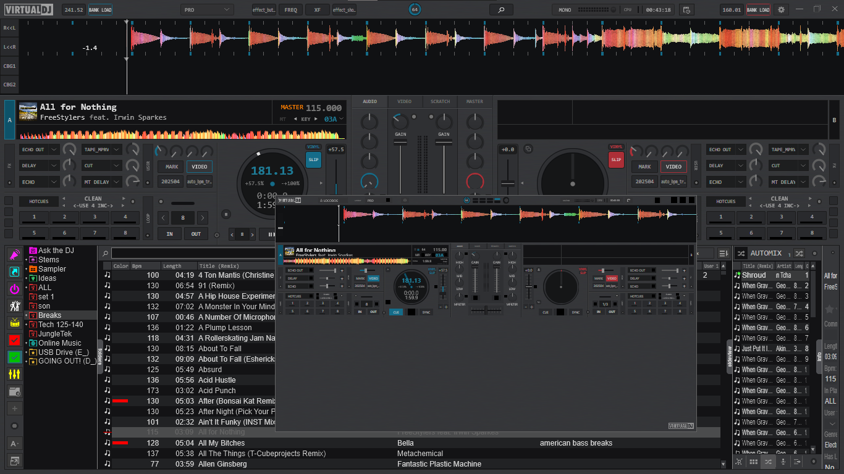
Task: Open the PRO layout dropdown
Action: pos(207,10)
